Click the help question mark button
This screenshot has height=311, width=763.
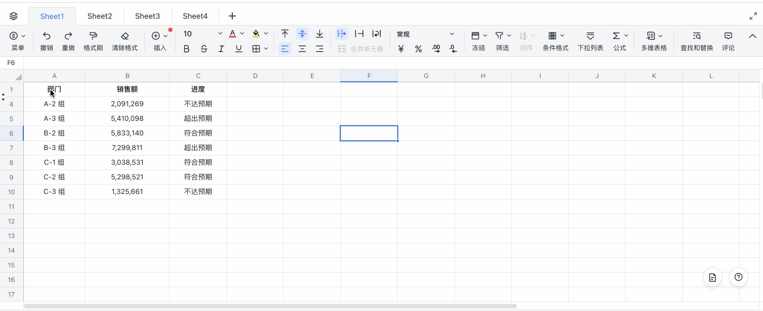click(x=739, y=277)
